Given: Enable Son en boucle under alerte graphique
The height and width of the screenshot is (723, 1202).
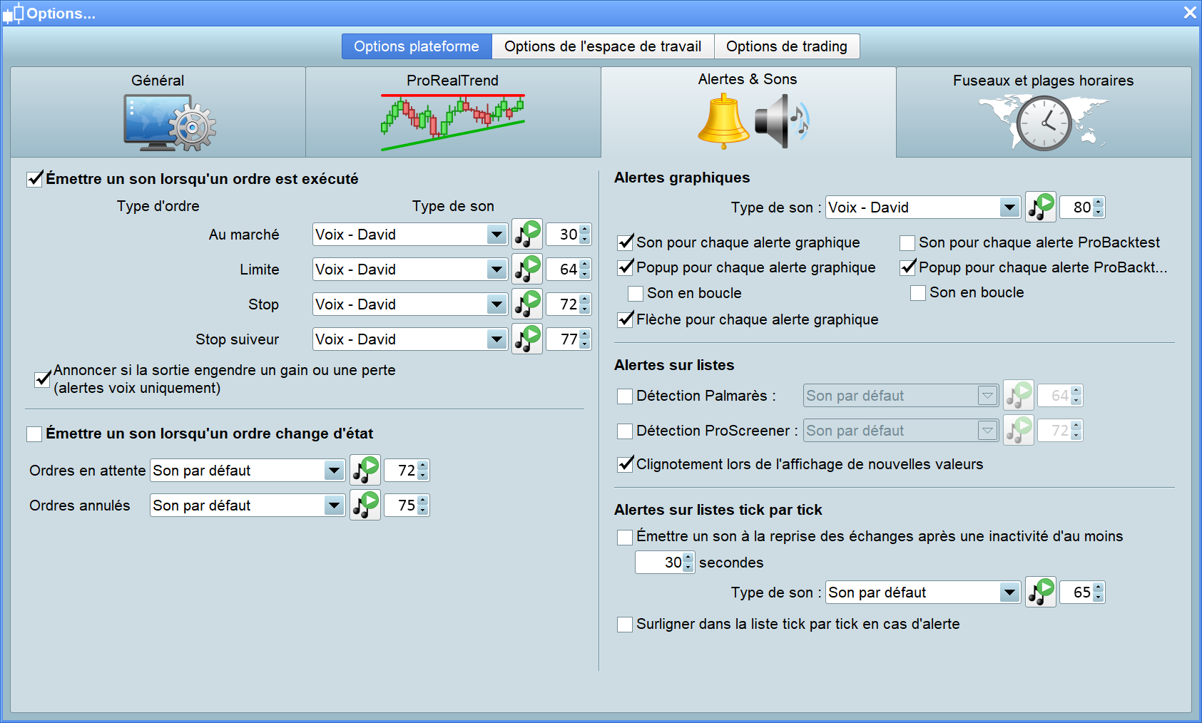Looking at the screenshot, I should tap(636, 293).
